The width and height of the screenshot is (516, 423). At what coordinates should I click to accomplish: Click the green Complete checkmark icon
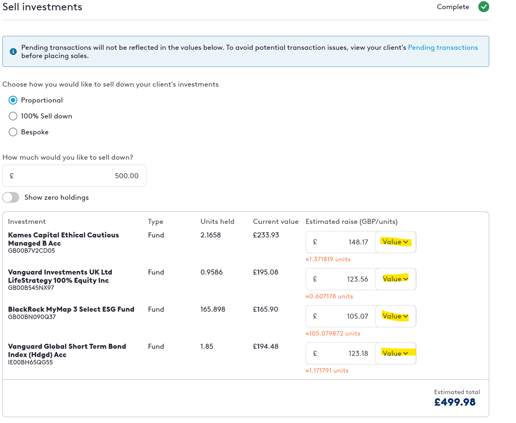[x=484, y=7]
